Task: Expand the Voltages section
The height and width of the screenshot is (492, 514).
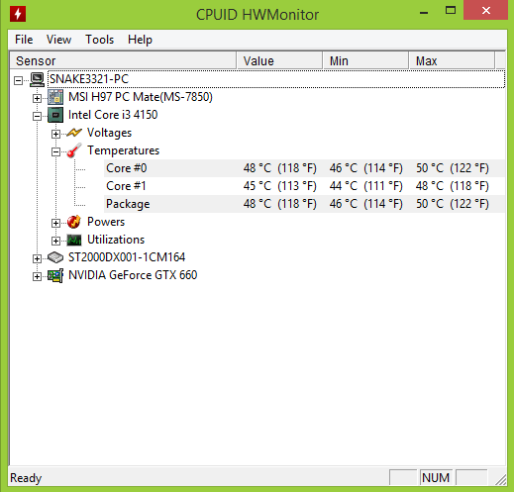Action: coord(55,134)
